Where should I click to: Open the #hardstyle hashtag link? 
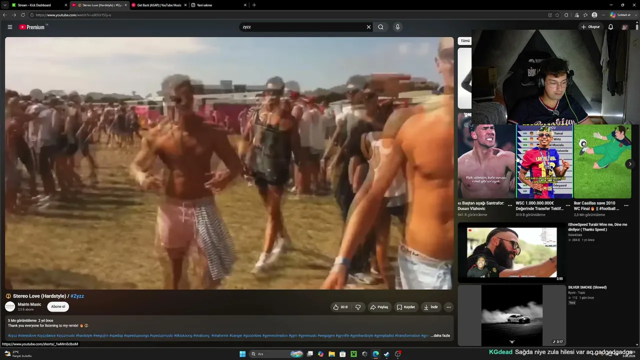(x=84, y=335)
